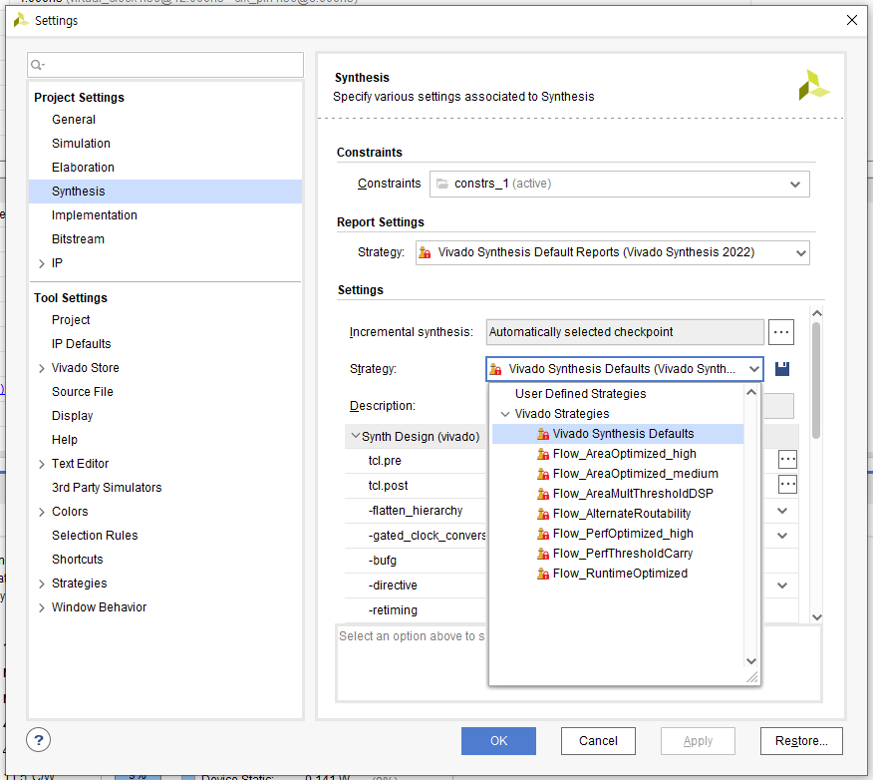This screenshot has height=780, width=873.
Task: Click the Incremental synthesis checkpoint field
Action: click(625, 332)
